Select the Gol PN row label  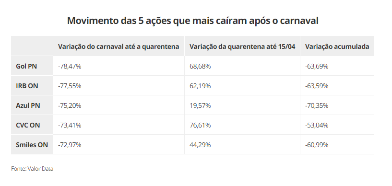coord(26,66)
